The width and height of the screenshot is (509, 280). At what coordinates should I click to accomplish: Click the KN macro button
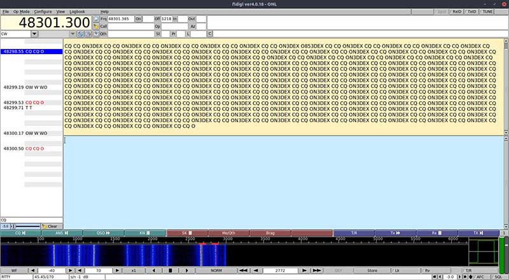click(x=145, y=233)
